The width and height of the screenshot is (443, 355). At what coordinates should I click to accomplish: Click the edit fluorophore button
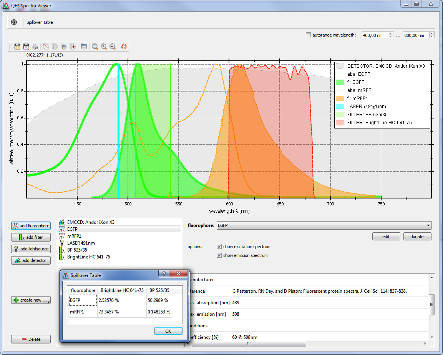pyautogui.click(x=386, y=237)
